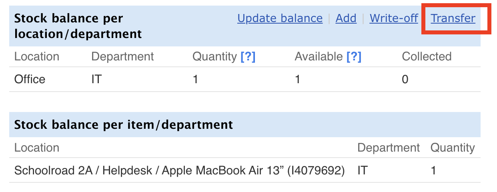The width and height of the screenshot is (497, 192).
Task: Click the IT department cell in MacBook row
Action: click(x=363, y=171)
